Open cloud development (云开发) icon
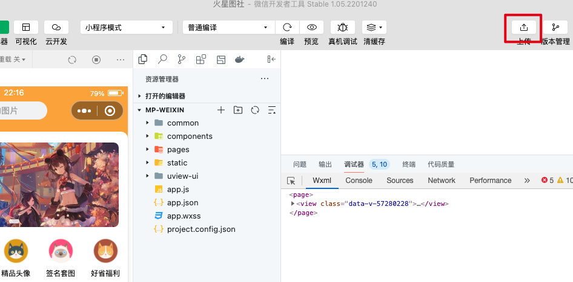Viewport: 573px width, 282px height. 56,27
